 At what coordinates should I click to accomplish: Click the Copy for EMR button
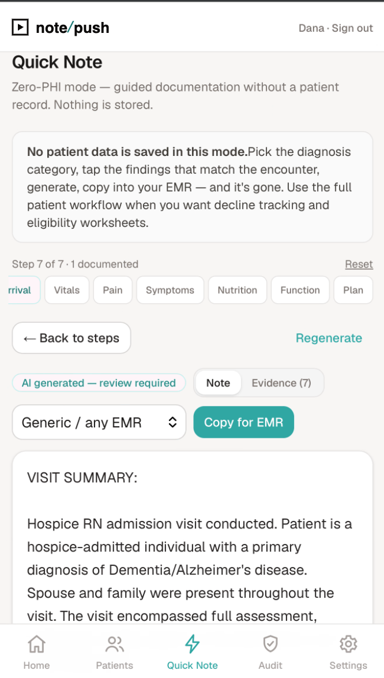pyautogui.click(x=243, y=422)
